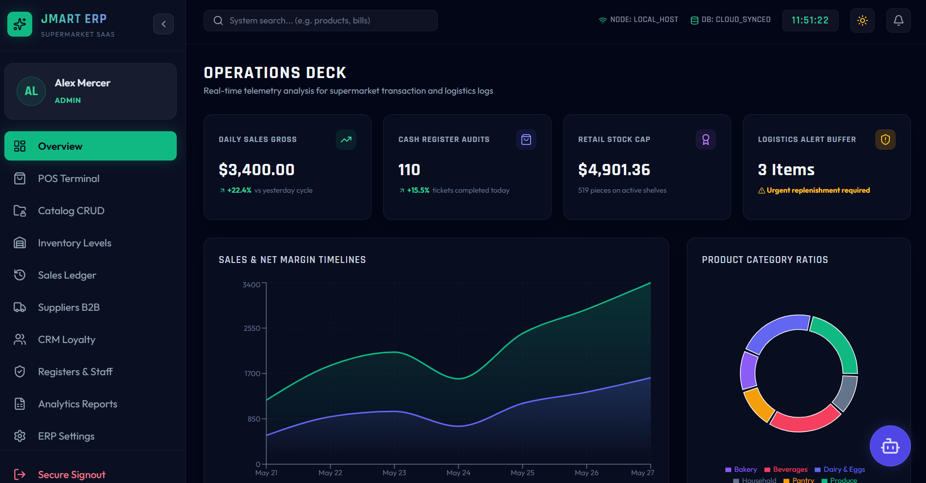Go to Catalog CRUD page
The image size is (926, 483).
pyautogui.click(x=90, y=211)
